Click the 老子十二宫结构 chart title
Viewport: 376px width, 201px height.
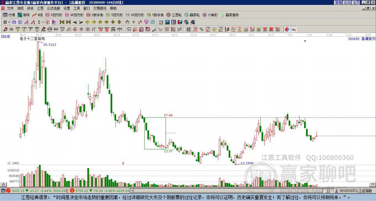point(32,39)
